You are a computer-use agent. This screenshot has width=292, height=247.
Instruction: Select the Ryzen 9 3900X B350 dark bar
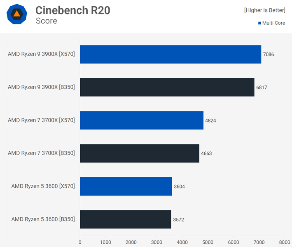(167, 87)
